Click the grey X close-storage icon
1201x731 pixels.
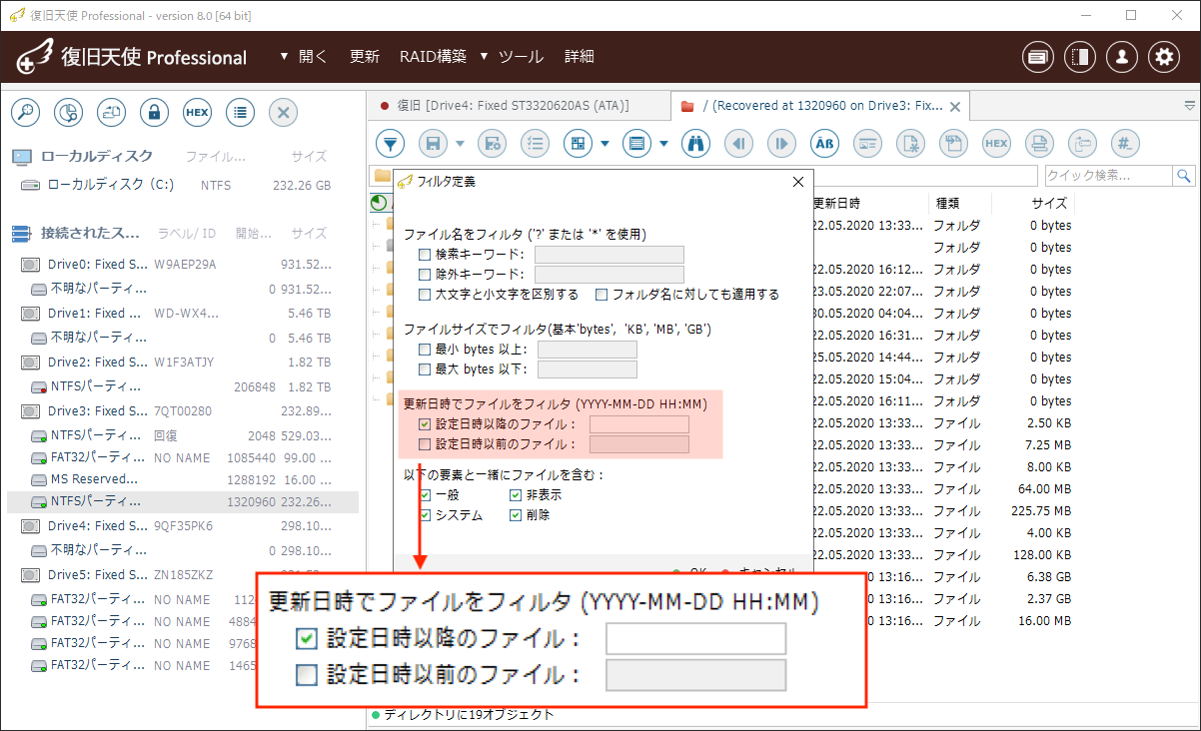[283, 112]
